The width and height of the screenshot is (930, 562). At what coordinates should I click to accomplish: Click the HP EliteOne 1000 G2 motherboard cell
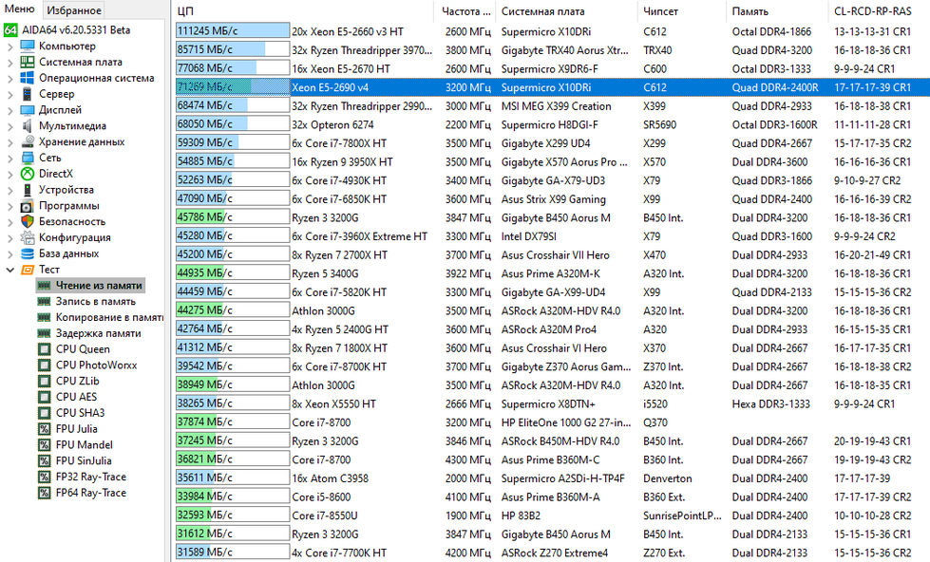click(x=566, y=422)
